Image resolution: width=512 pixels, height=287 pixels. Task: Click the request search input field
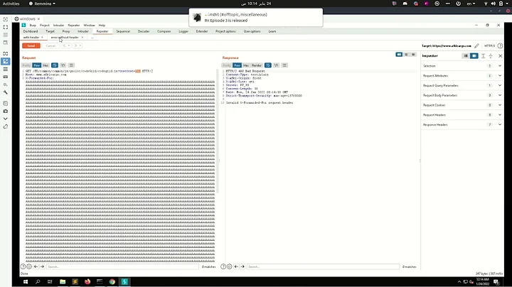click(122, 266)
